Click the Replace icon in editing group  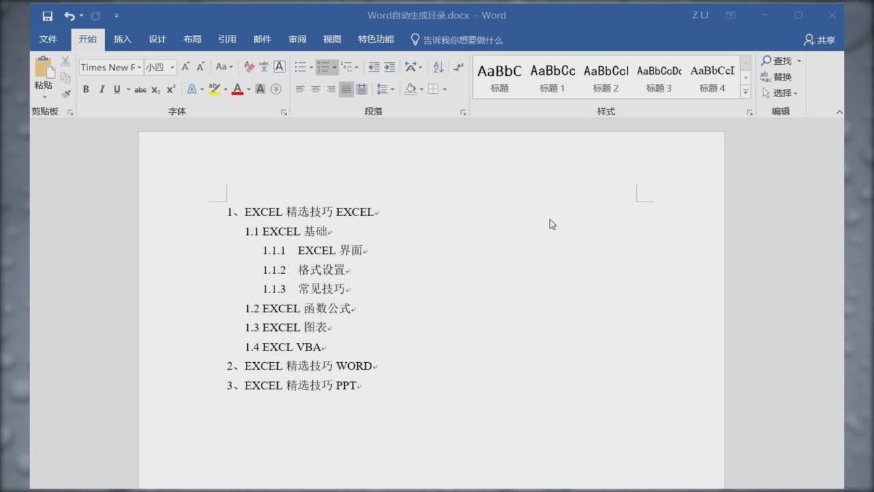coord(765,77)
